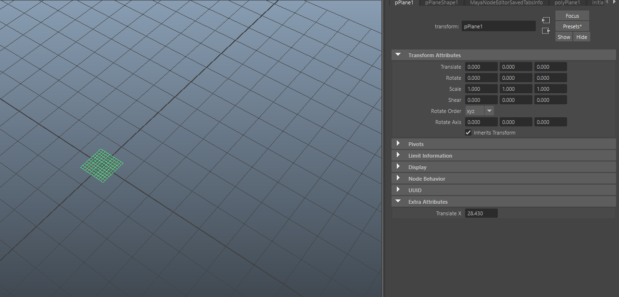Click the Hide button

581,37
